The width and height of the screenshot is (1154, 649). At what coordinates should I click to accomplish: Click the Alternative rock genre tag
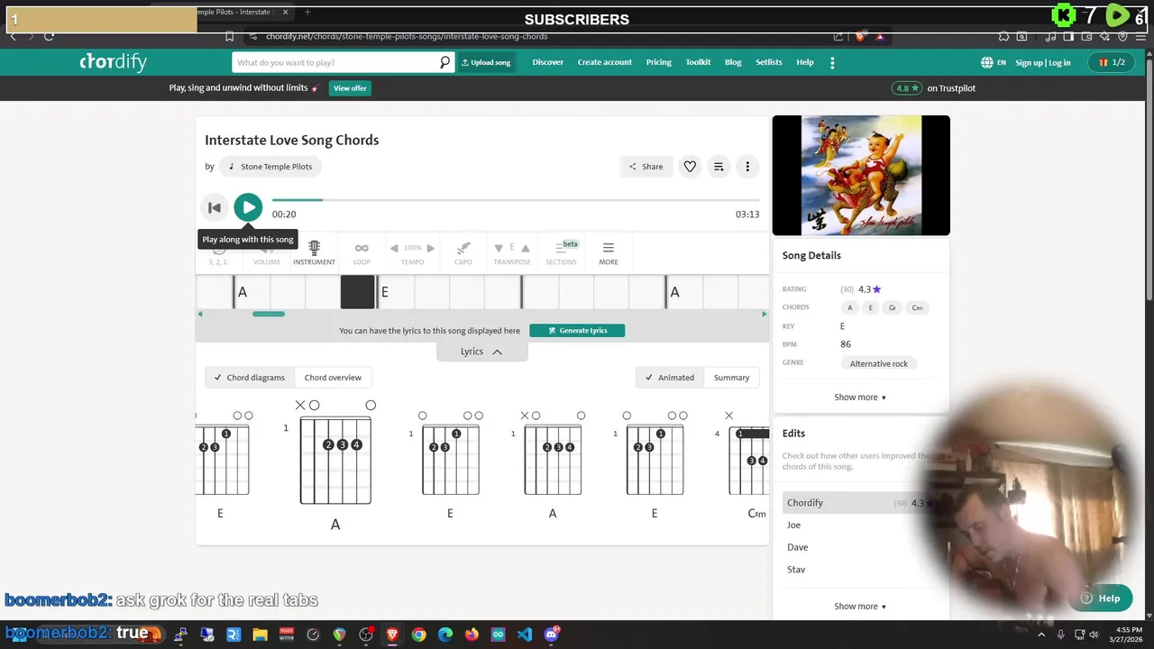(x=879, y=363)
